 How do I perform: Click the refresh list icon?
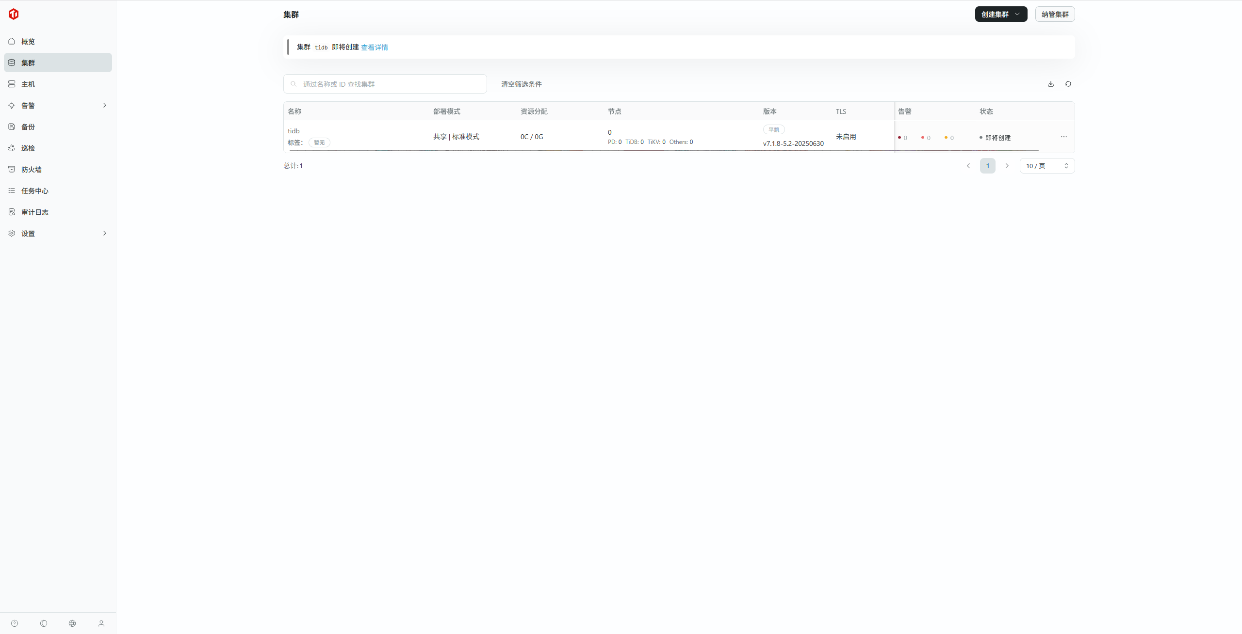pyautogui.click(x=1068, y=84)
